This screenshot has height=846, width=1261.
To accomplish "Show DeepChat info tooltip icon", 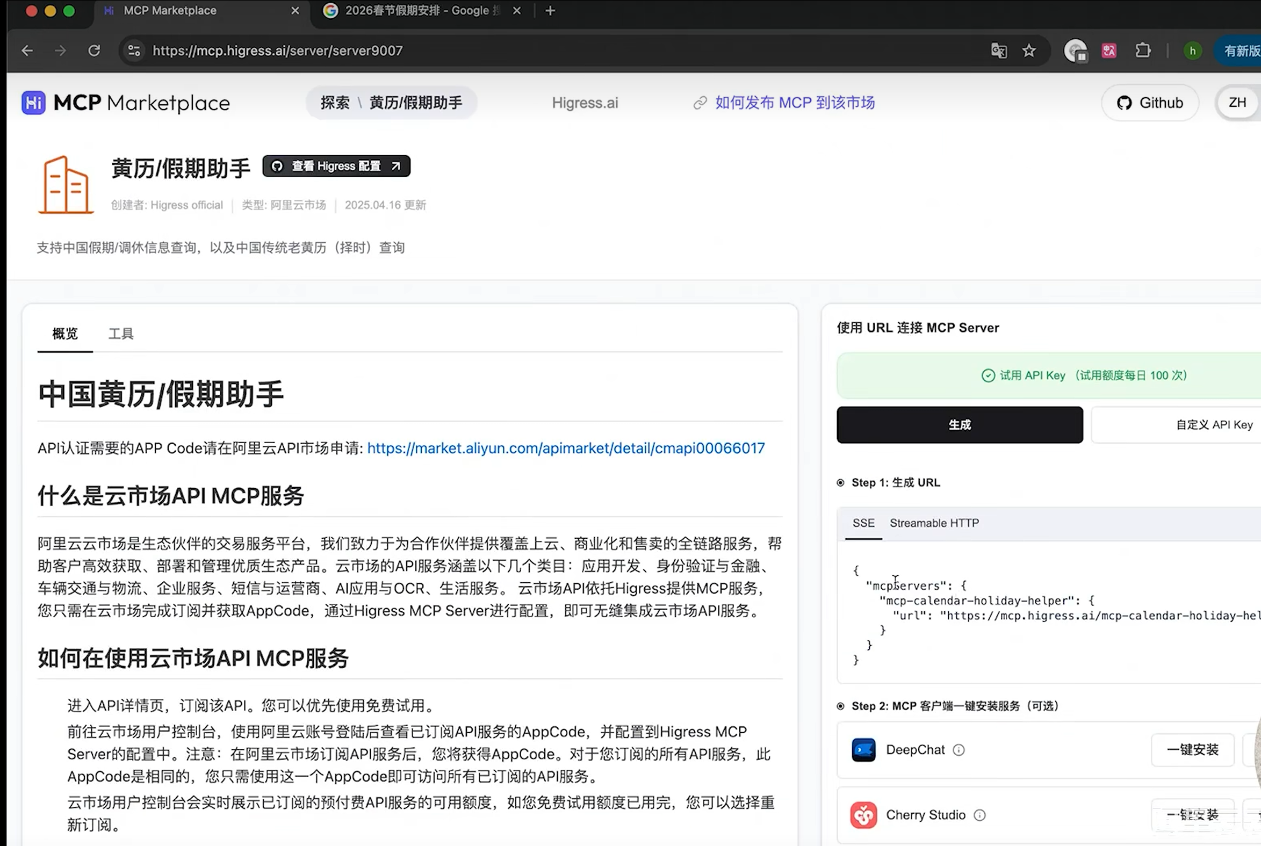I will [x=959, y=750].
